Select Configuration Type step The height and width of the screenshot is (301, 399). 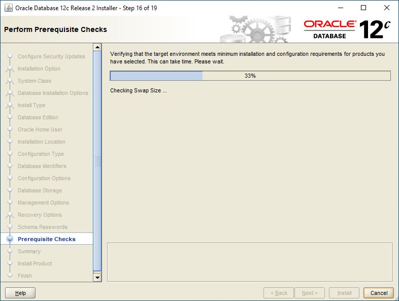point(41,154)
